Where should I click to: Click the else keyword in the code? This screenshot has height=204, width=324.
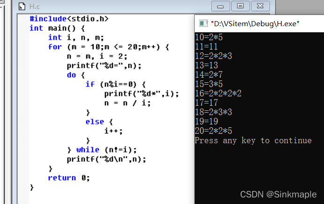pos(95,122)
